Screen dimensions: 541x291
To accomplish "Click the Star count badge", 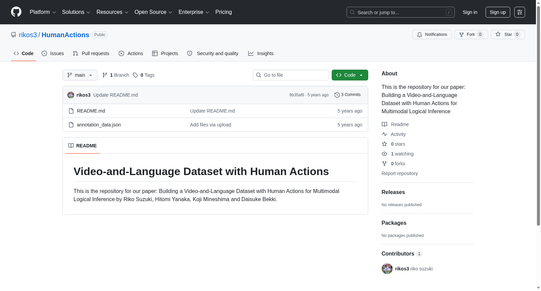I will [517, 34].
